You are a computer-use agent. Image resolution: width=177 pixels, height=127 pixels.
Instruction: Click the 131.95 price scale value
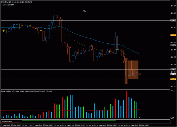[173, 72]
